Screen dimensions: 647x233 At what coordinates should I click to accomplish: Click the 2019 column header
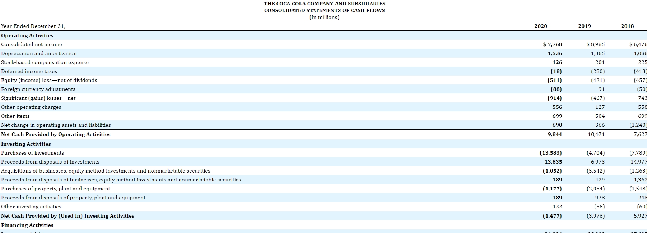coord(585,26)
